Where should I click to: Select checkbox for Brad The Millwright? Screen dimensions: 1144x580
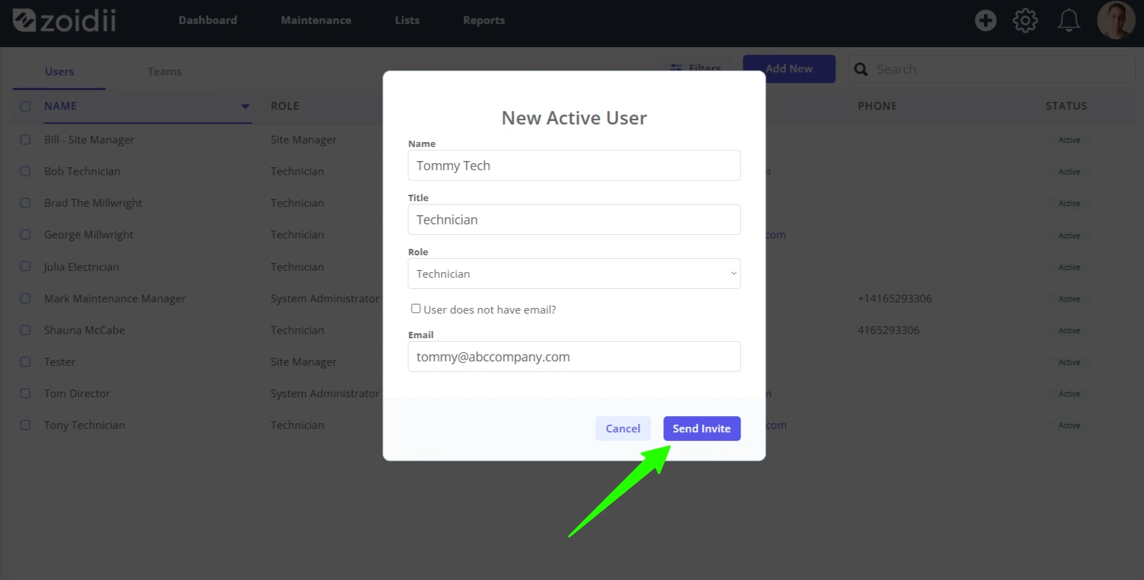(25, 203)
